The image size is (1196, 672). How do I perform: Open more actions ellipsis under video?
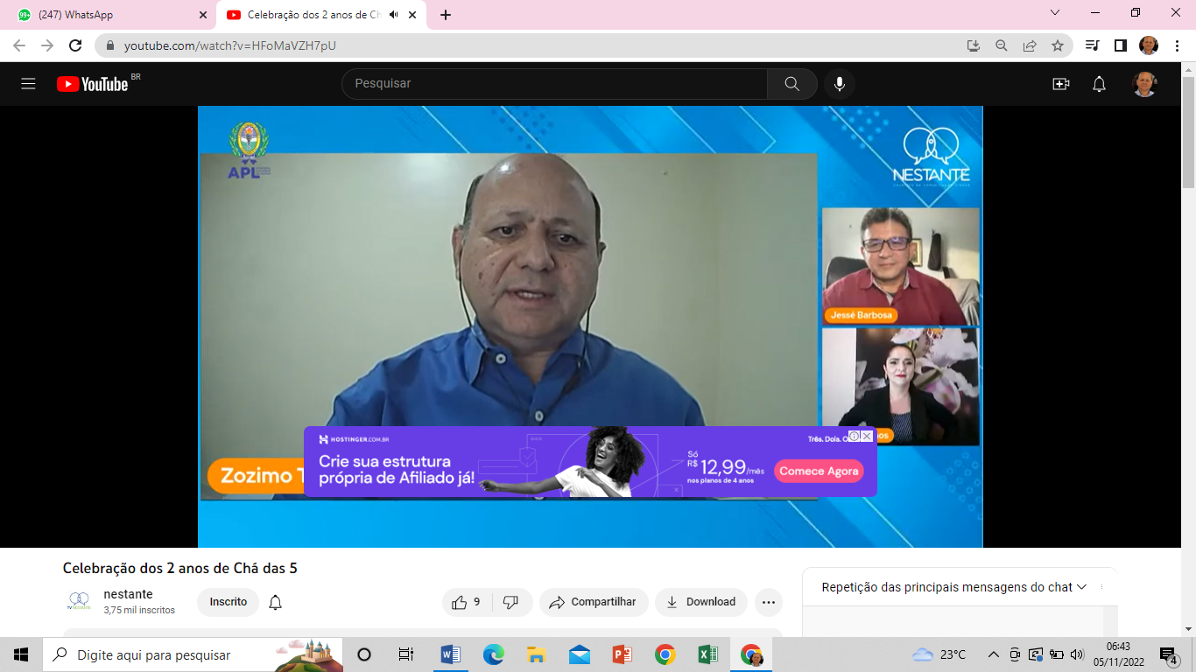pos(769,602)
